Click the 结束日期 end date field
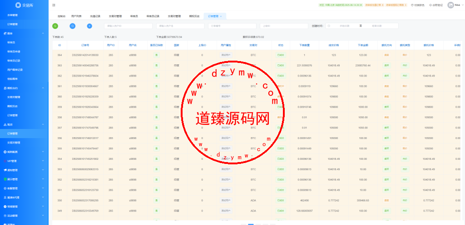The width and height of the screenshot is (465, 225). [x=376, y=26]
